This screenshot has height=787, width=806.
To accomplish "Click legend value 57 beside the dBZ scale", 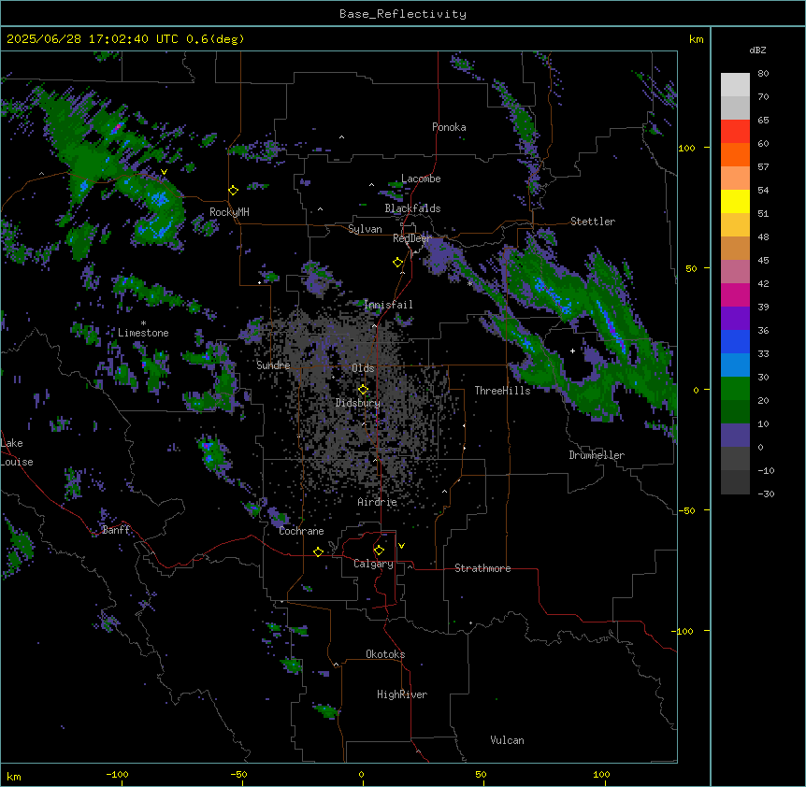I will point(763,167).
